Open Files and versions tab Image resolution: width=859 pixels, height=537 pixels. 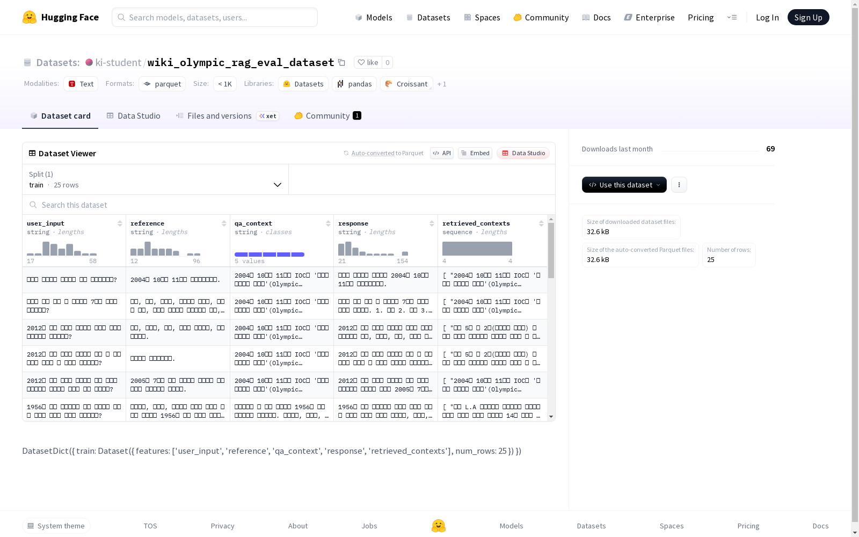click(227, 116)
